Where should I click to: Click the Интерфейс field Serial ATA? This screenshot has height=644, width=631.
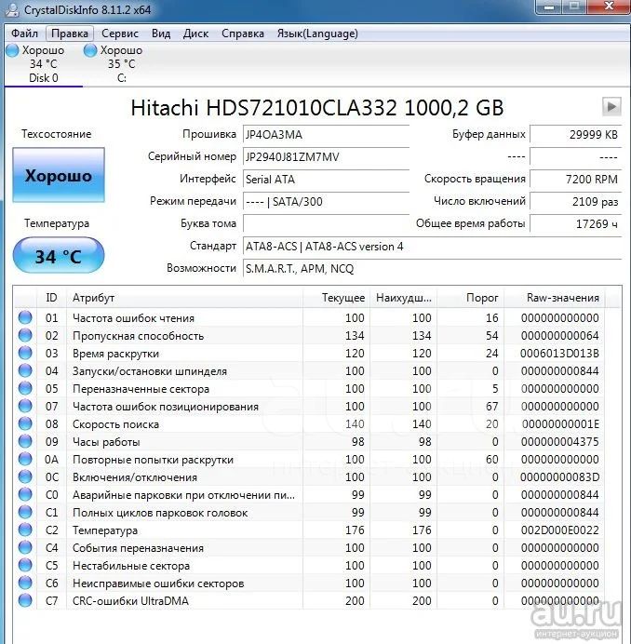tap(326, 179)
